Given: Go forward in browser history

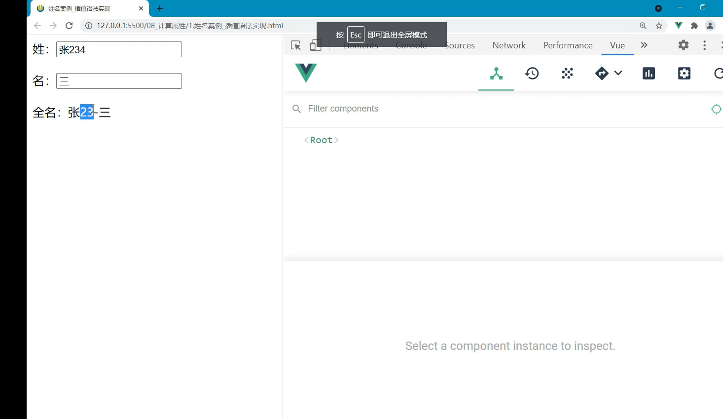Looking at the screenshot, I should pos(53,26).
